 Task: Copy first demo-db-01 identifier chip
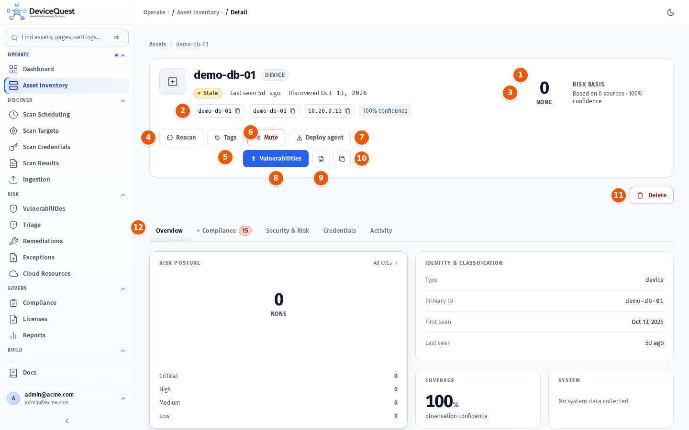(237, 111)
